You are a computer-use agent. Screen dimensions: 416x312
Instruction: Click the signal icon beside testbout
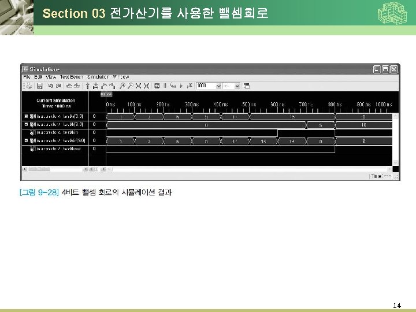(x=32, y=148)
